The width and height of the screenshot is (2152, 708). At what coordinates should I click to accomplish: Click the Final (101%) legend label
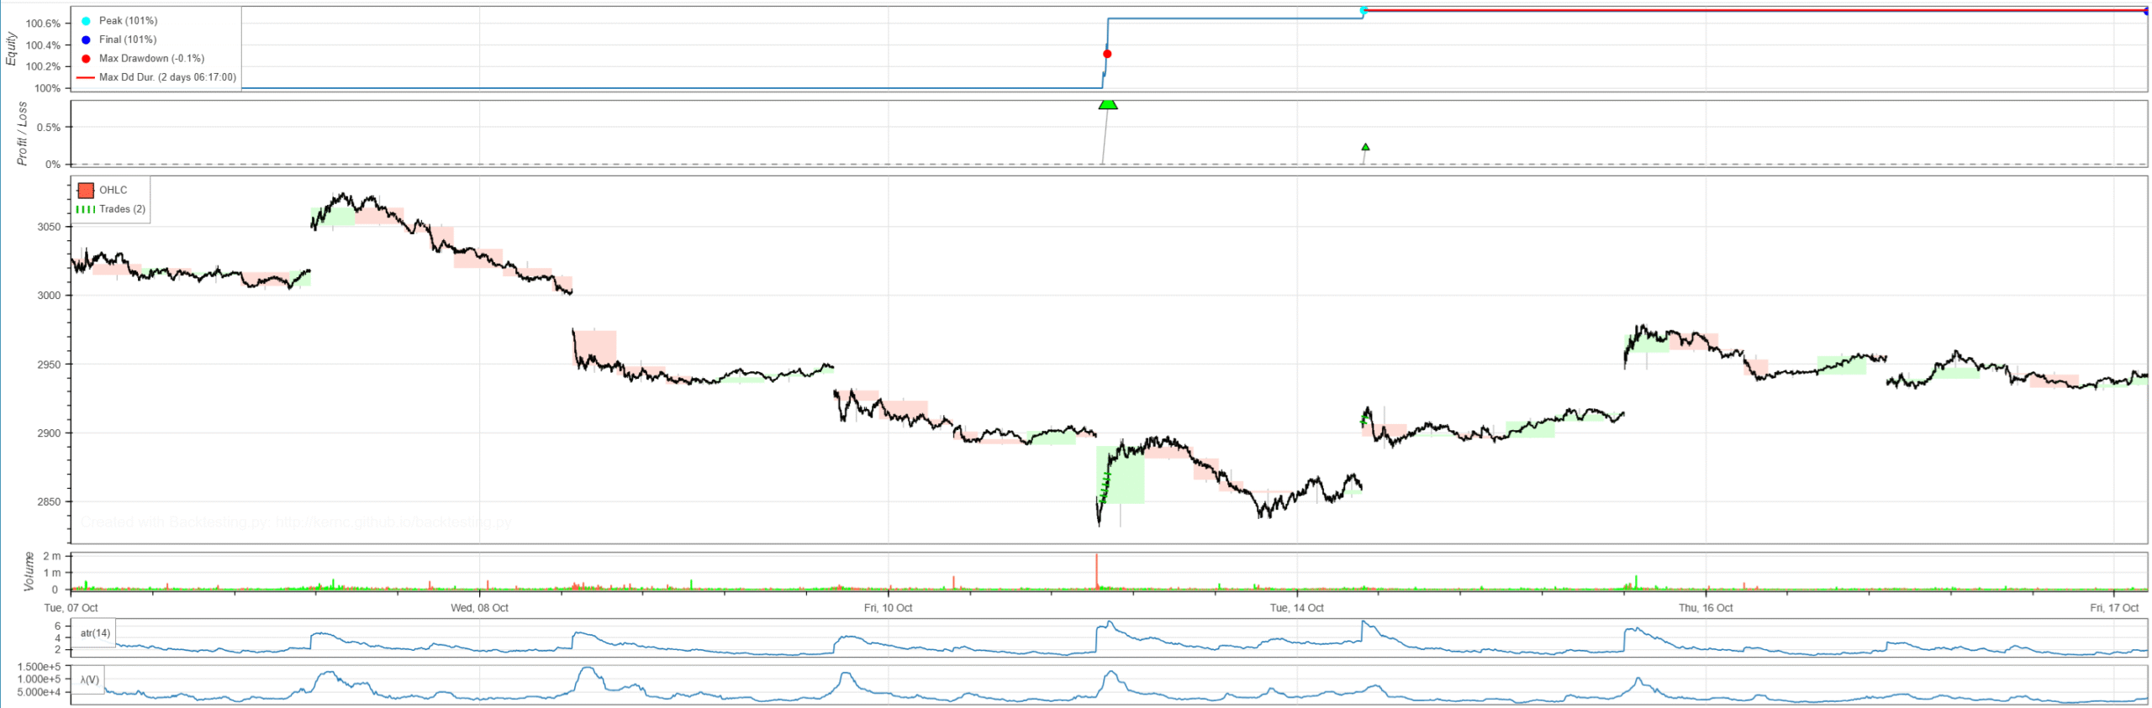(127, 39)
